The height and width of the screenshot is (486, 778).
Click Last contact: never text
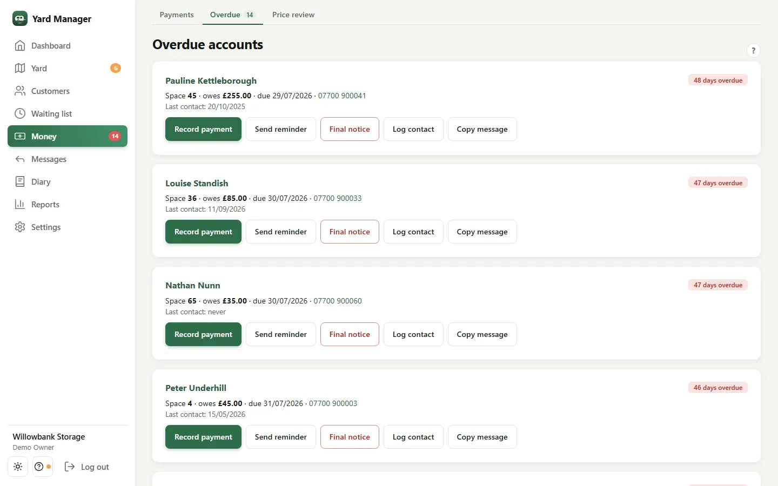coord(196,312)
